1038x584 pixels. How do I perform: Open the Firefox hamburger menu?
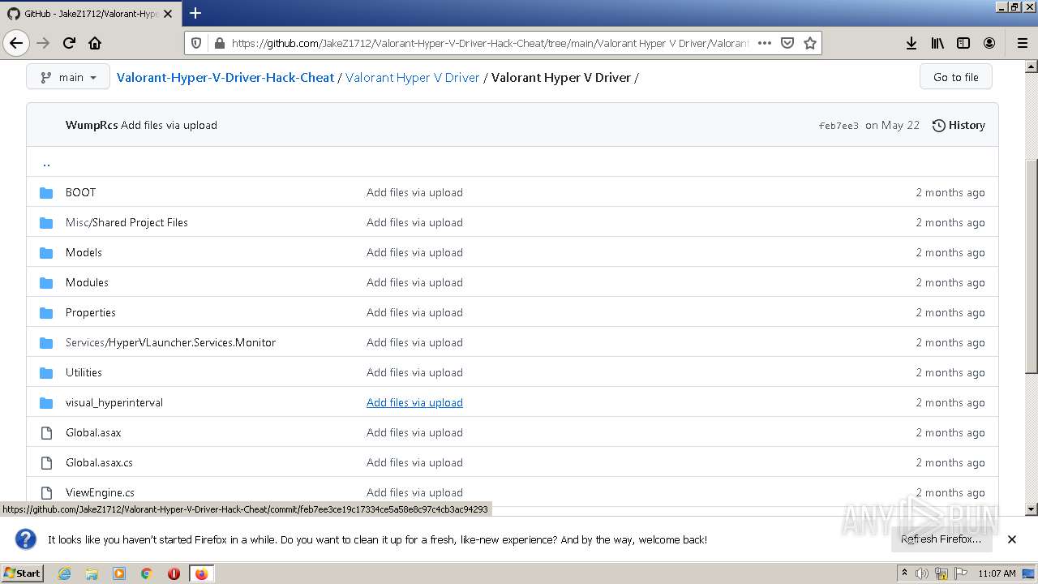(1022, 43)
